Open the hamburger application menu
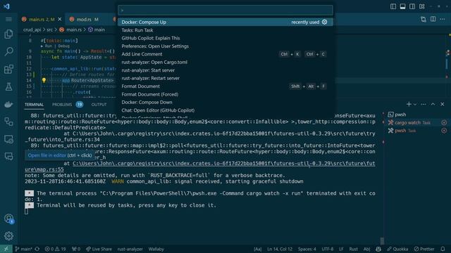Viewport: 451px width, 253px height. pyautogui.click(x=8, y=19)
